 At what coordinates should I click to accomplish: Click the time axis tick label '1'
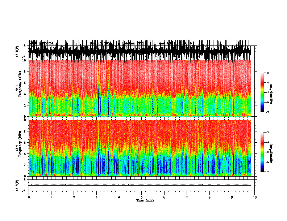tap(51, 197)
